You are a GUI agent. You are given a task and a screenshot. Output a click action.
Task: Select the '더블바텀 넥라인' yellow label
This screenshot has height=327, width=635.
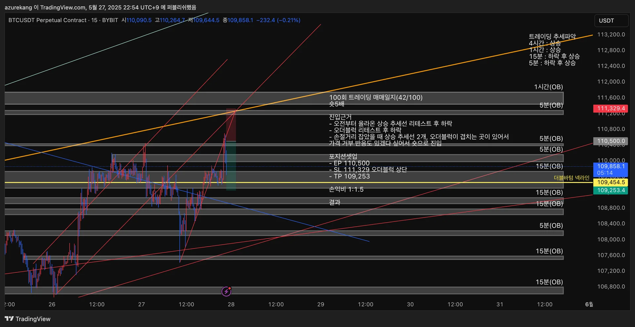(x=571, y=178)
